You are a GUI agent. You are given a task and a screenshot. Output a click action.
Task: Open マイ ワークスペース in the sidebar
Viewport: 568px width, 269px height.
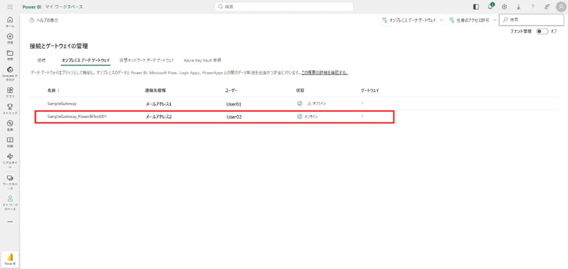point(10,203)
